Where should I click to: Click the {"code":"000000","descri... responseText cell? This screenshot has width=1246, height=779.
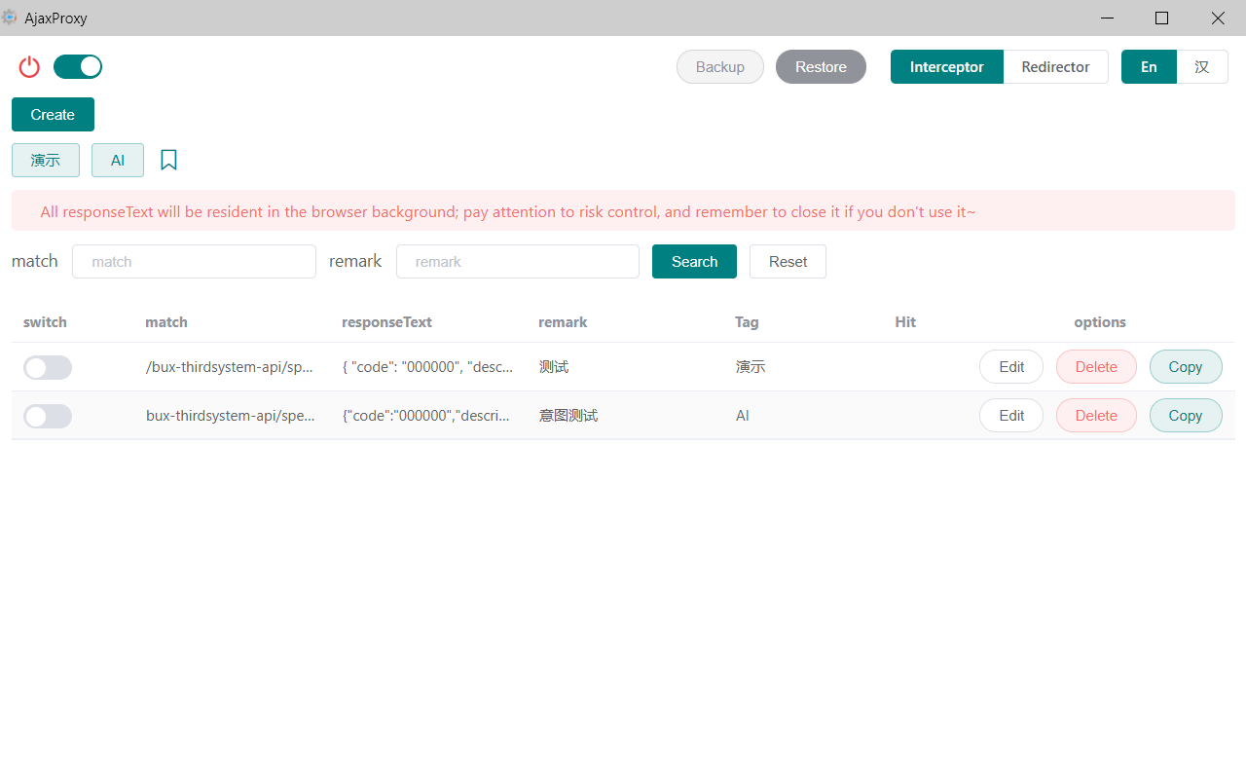[426, 416]
